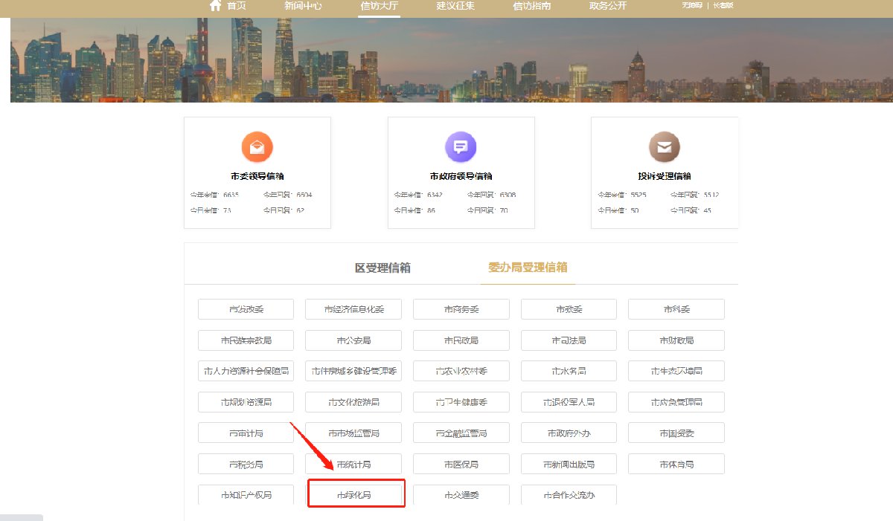
Task: Click the city skyline banner image
Action: point(452,60)
